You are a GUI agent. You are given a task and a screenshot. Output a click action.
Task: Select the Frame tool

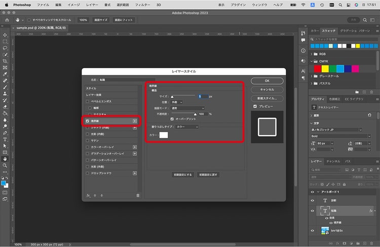[x=5, y=67]
